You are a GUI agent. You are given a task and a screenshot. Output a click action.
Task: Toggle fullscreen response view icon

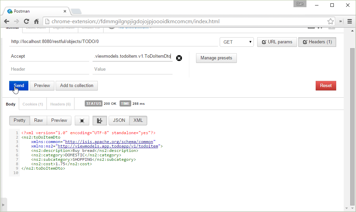82,121
